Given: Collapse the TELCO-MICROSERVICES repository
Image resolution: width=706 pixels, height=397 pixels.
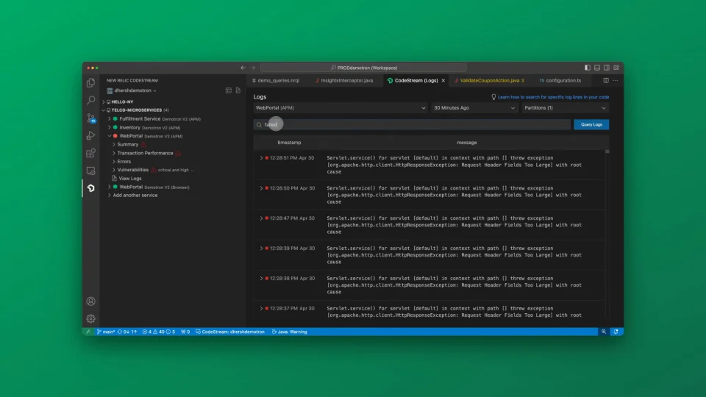Looking at the screenshot, I should click(x=104, y=110).
